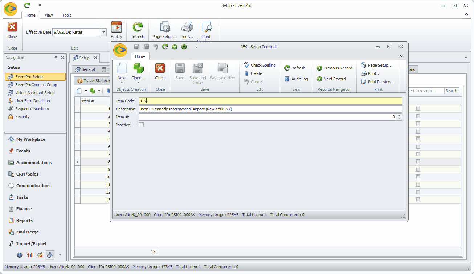Screen dimensions: 474x274
Task: Collapse the Setup window ribbon with the chevron
Action: coord(466,15)
